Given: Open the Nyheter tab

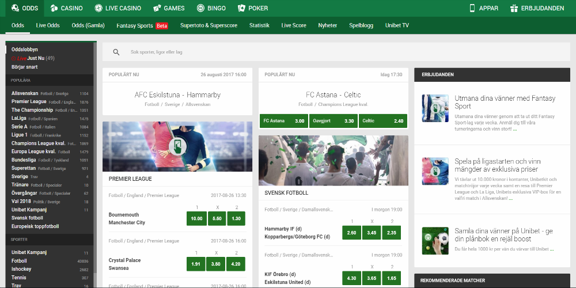Looking at the screenshot, I should [x=328, y=25].
